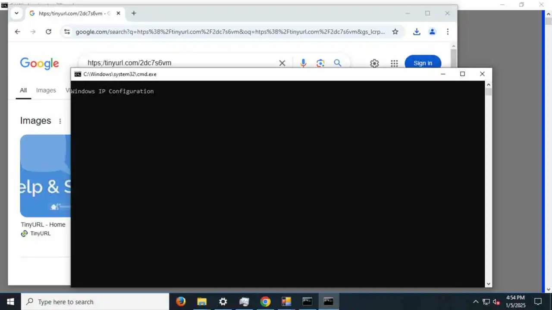
Task: Open Images section more options dots
Action: [60, 121]
